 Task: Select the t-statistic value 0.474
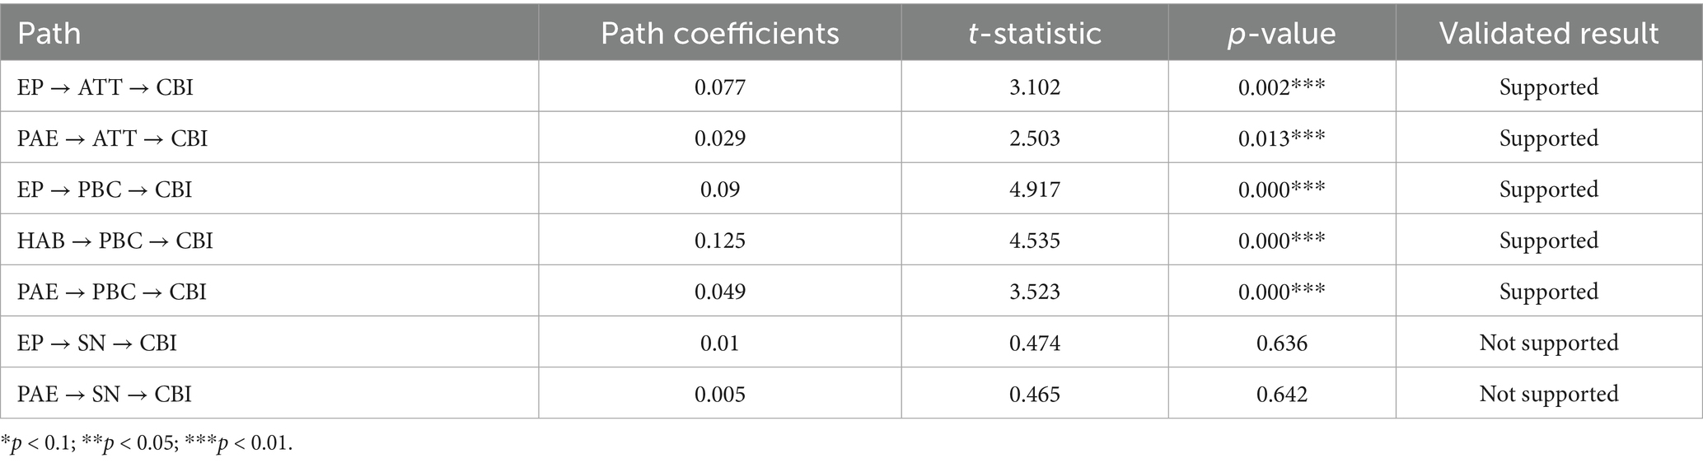click(1034, 343)
